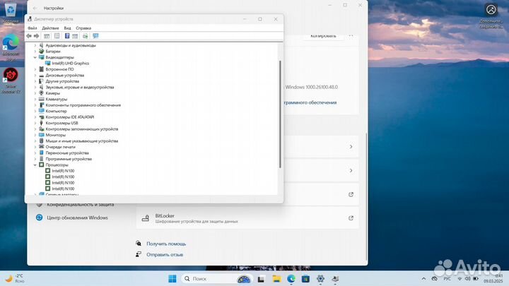Expand the Мониторы category arrow

tap(35, 135)
